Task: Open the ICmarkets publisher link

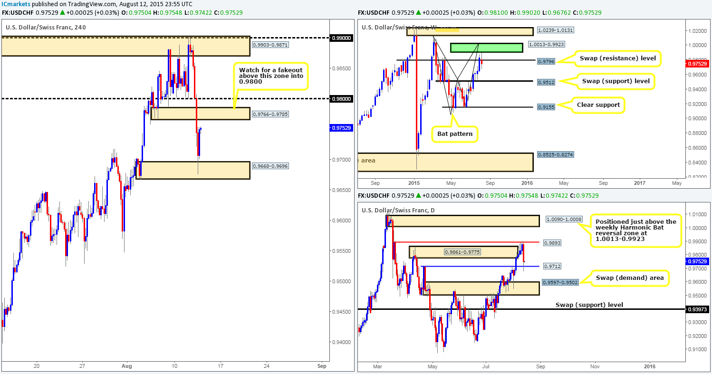Action: click(x=16, y=4)
